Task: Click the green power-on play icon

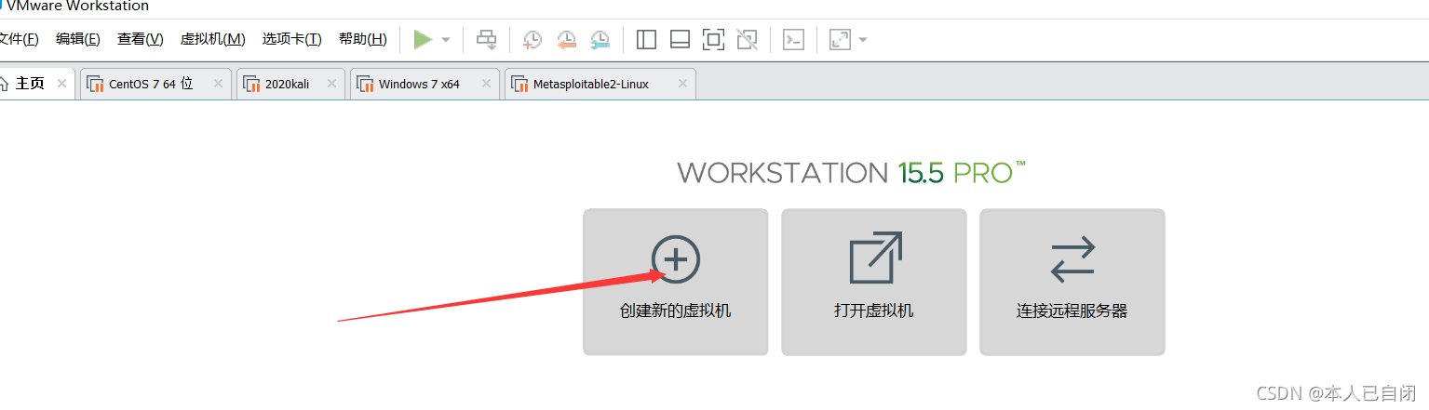Action: (x=423, y=39)
